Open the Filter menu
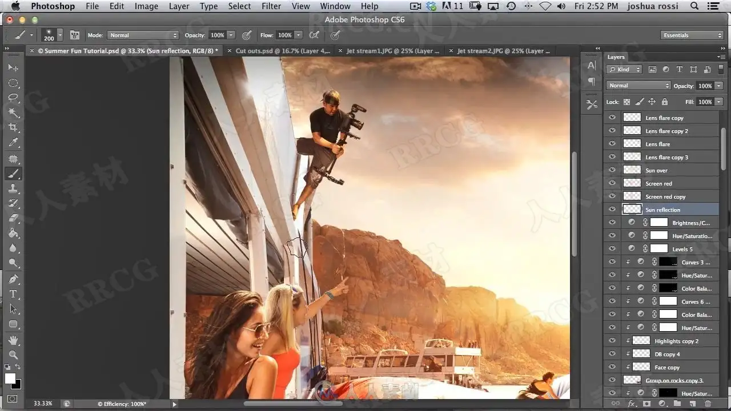The height and width of the screenshot is (411, 731). point(271,6)
